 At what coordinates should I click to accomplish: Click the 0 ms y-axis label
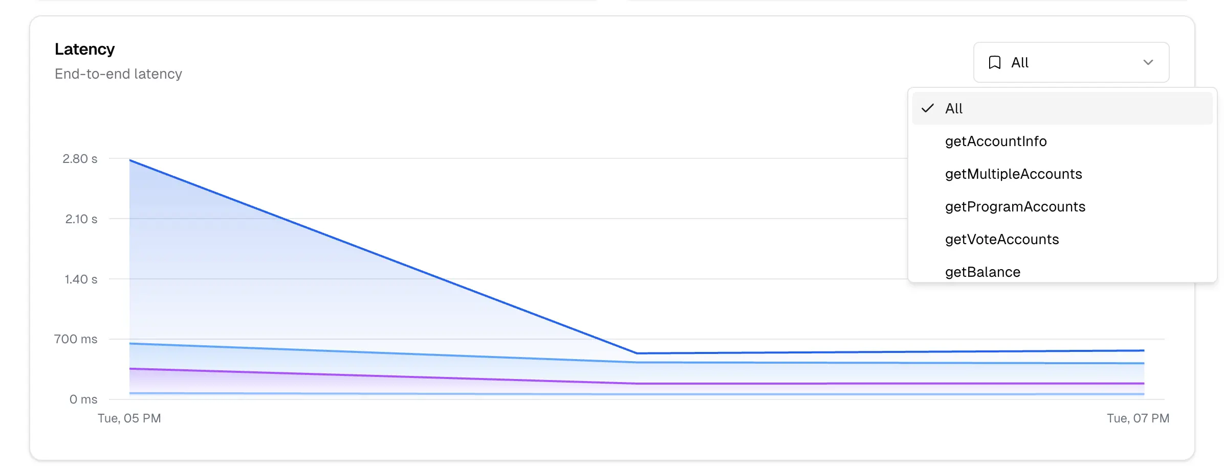(83, 399)
